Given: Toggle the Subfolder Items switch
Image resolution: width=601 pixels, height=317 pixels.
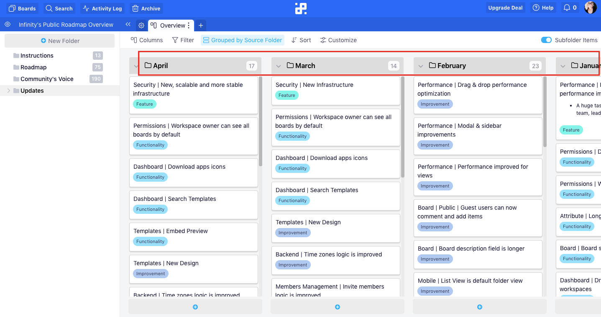Looking at the screenshot, I should pyautogui.click(x=546, y=40).
